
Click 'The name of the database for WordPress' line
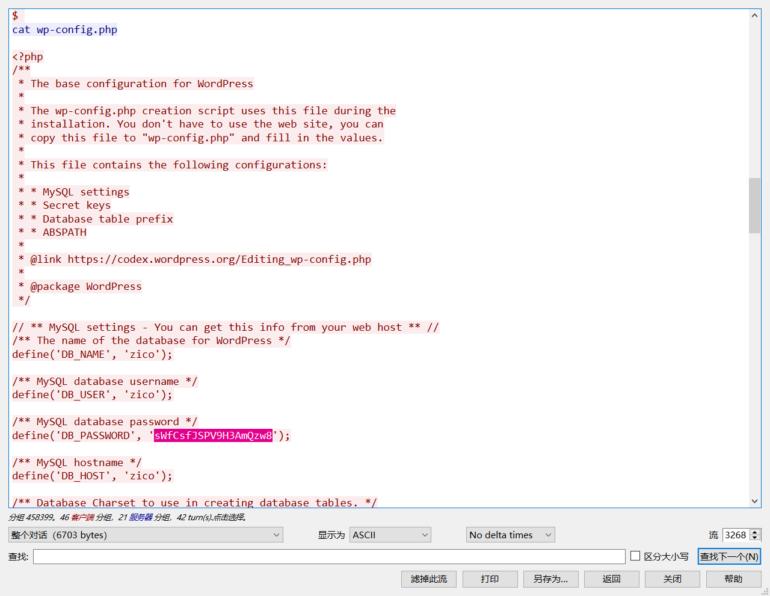point(151,340)
